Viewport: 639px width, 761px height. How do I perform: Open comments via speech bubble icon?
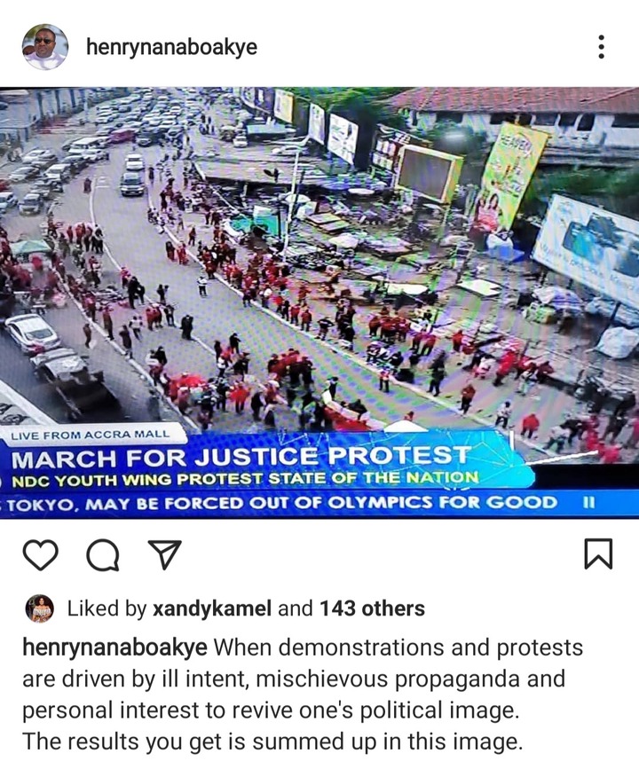click(x=102, y=554)
